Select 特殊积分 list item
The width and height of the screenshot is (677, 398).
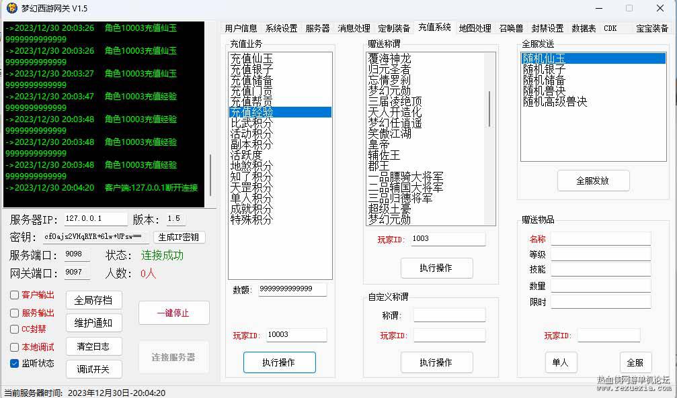click(280, 219)
